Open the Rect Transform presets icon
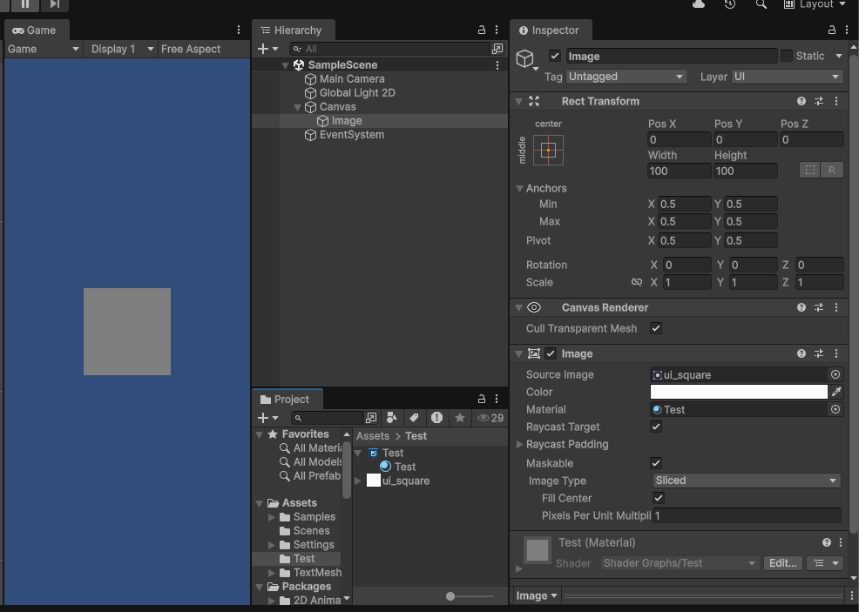Viewport: 859px width, 612px height. (x=818, y=101)
